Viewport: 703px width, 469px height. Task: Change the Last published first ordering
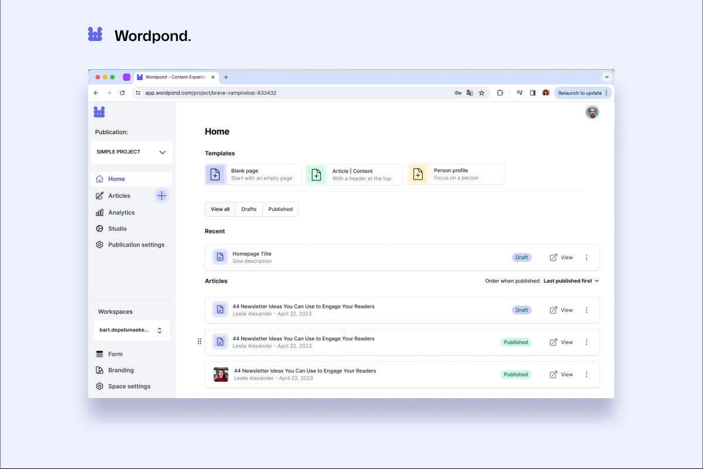(x=571, y=281)
